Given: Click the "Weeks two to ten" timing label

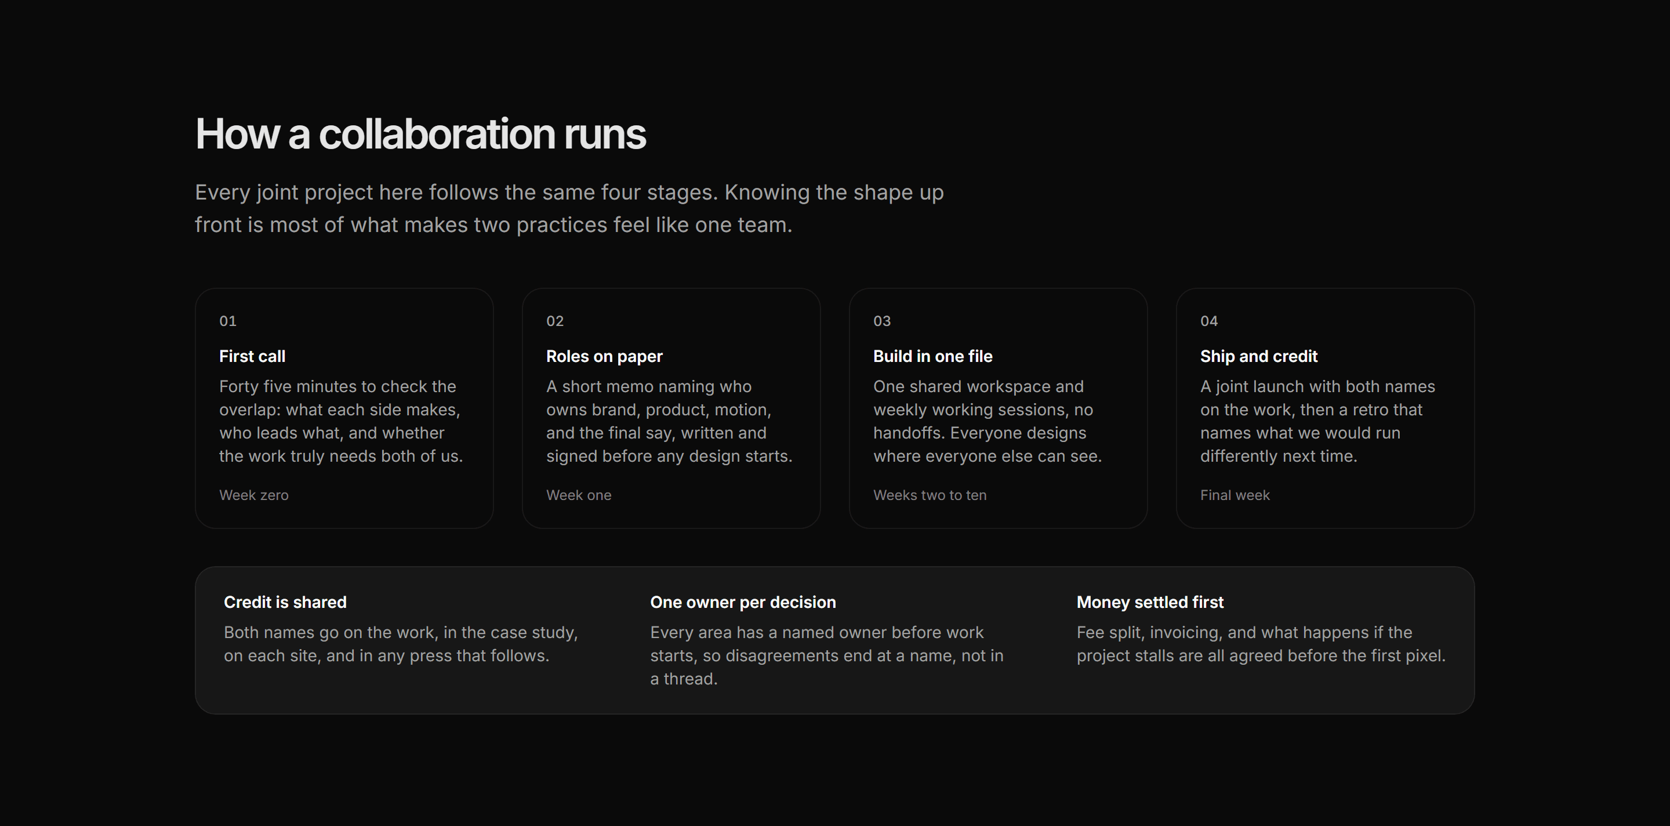Looking at the screenshot, I should coord(930,495).
